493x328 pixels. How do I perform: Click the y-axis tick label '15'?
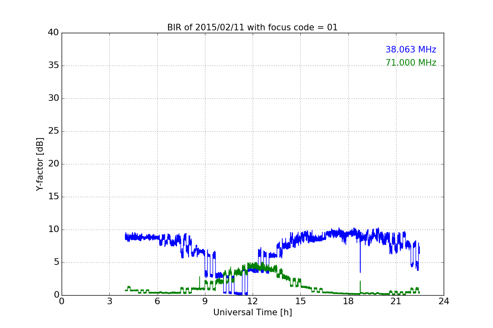[x=53, y=197]
